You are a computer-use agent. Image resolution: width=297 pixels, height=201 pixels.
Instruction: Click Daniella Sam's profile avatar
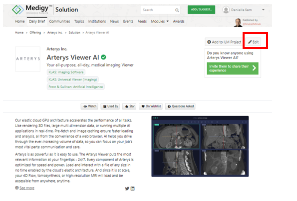click(x=226, y=9)
